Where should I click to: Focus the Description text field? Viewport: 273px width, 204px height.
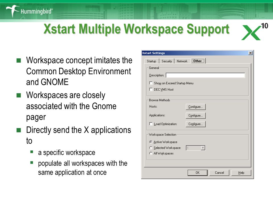[x=205, y=75]
